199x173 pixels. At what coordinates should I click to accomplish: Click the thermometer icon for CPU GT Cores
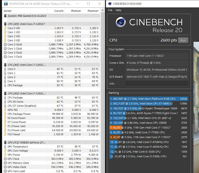point(5,105)
